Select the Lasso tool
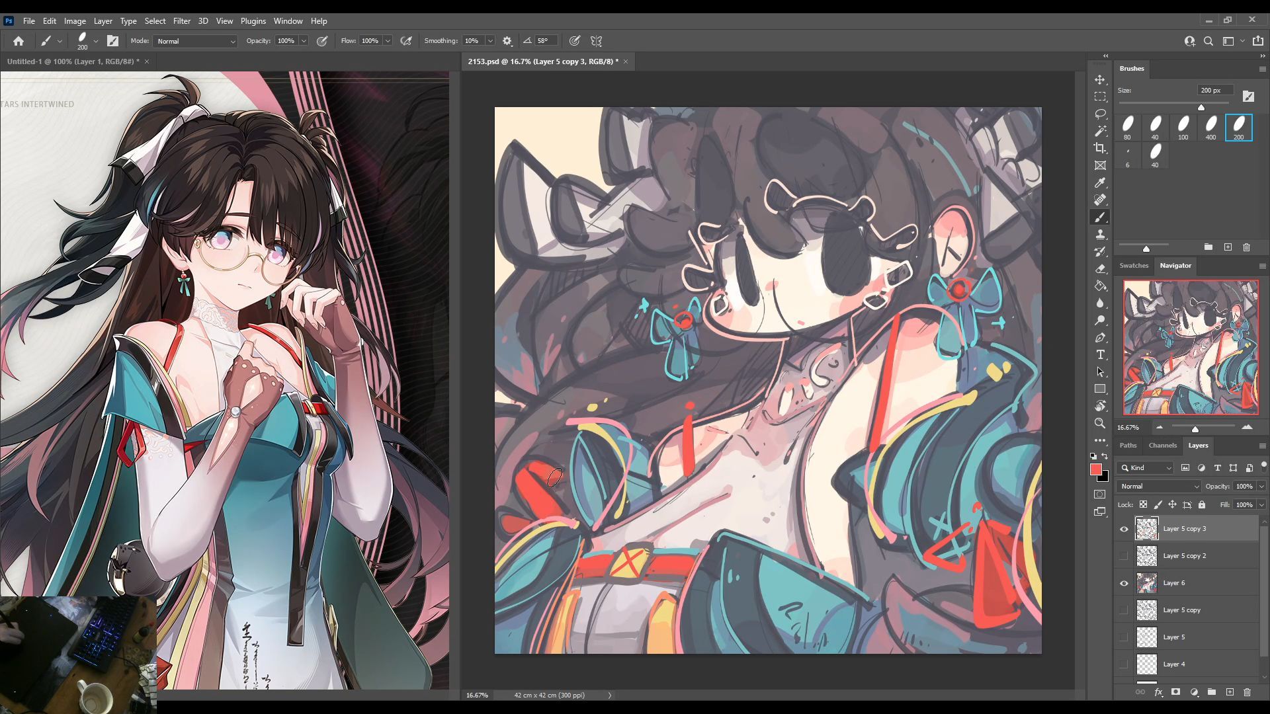1270x714 pixels. click(x=1100, y=114)
